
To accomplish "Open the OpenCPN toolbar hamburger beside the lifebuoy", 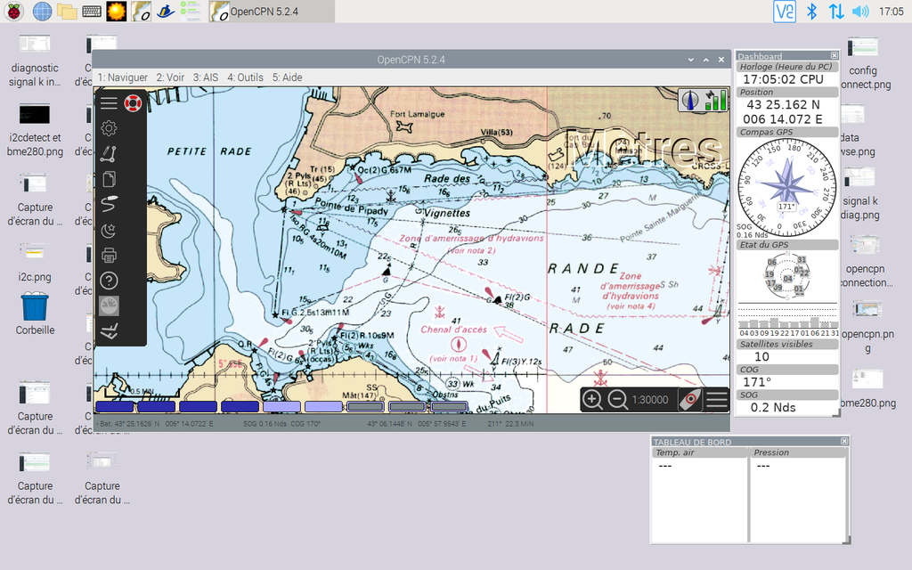I will [x=109, y=103].
